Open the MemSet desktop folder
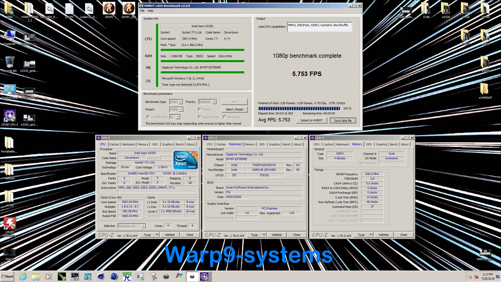Image resolution: width=501 pixels, height=282 pixels. 10,172
